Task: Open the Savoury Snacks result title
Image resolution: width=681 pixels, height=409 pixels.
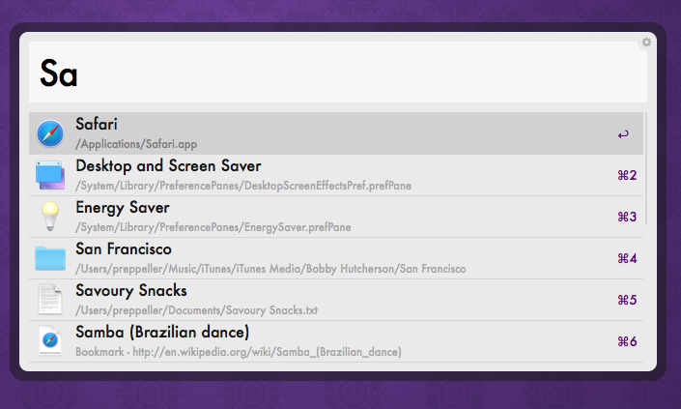Action: pyautogui.click(x=131, y=291)
